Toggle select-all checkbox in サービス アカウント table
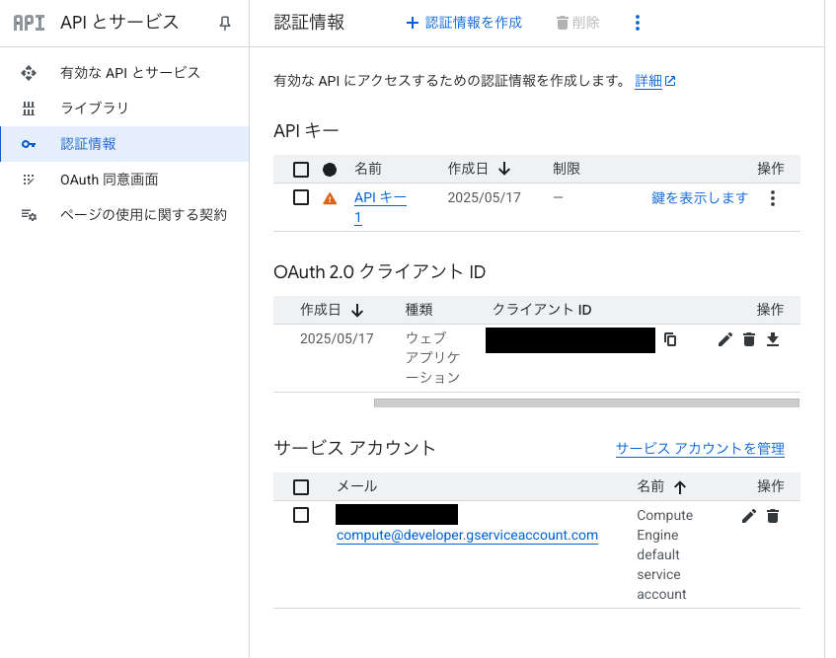Screen dimensions: 836x658 301,487
